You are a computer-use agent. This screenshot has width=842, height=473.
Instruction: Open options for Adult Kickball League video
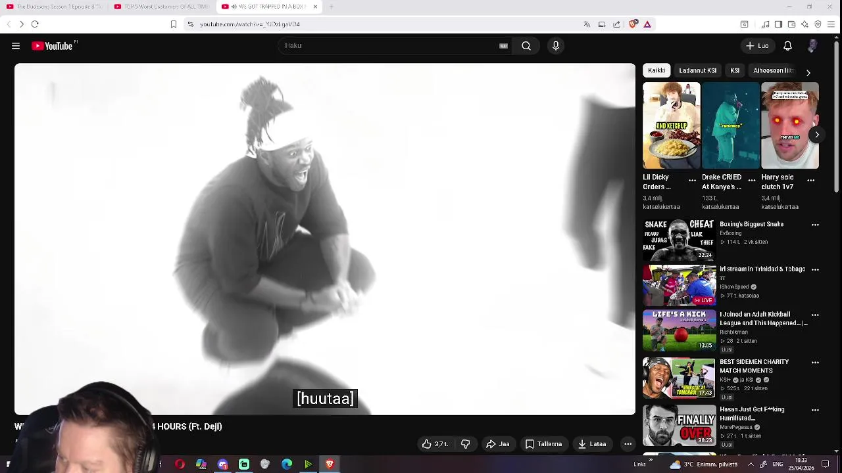[815, 315]
